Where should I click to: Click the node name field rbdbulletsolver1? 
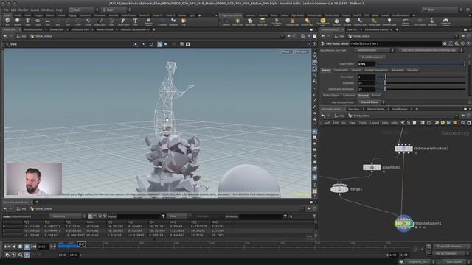coord(395,44)
